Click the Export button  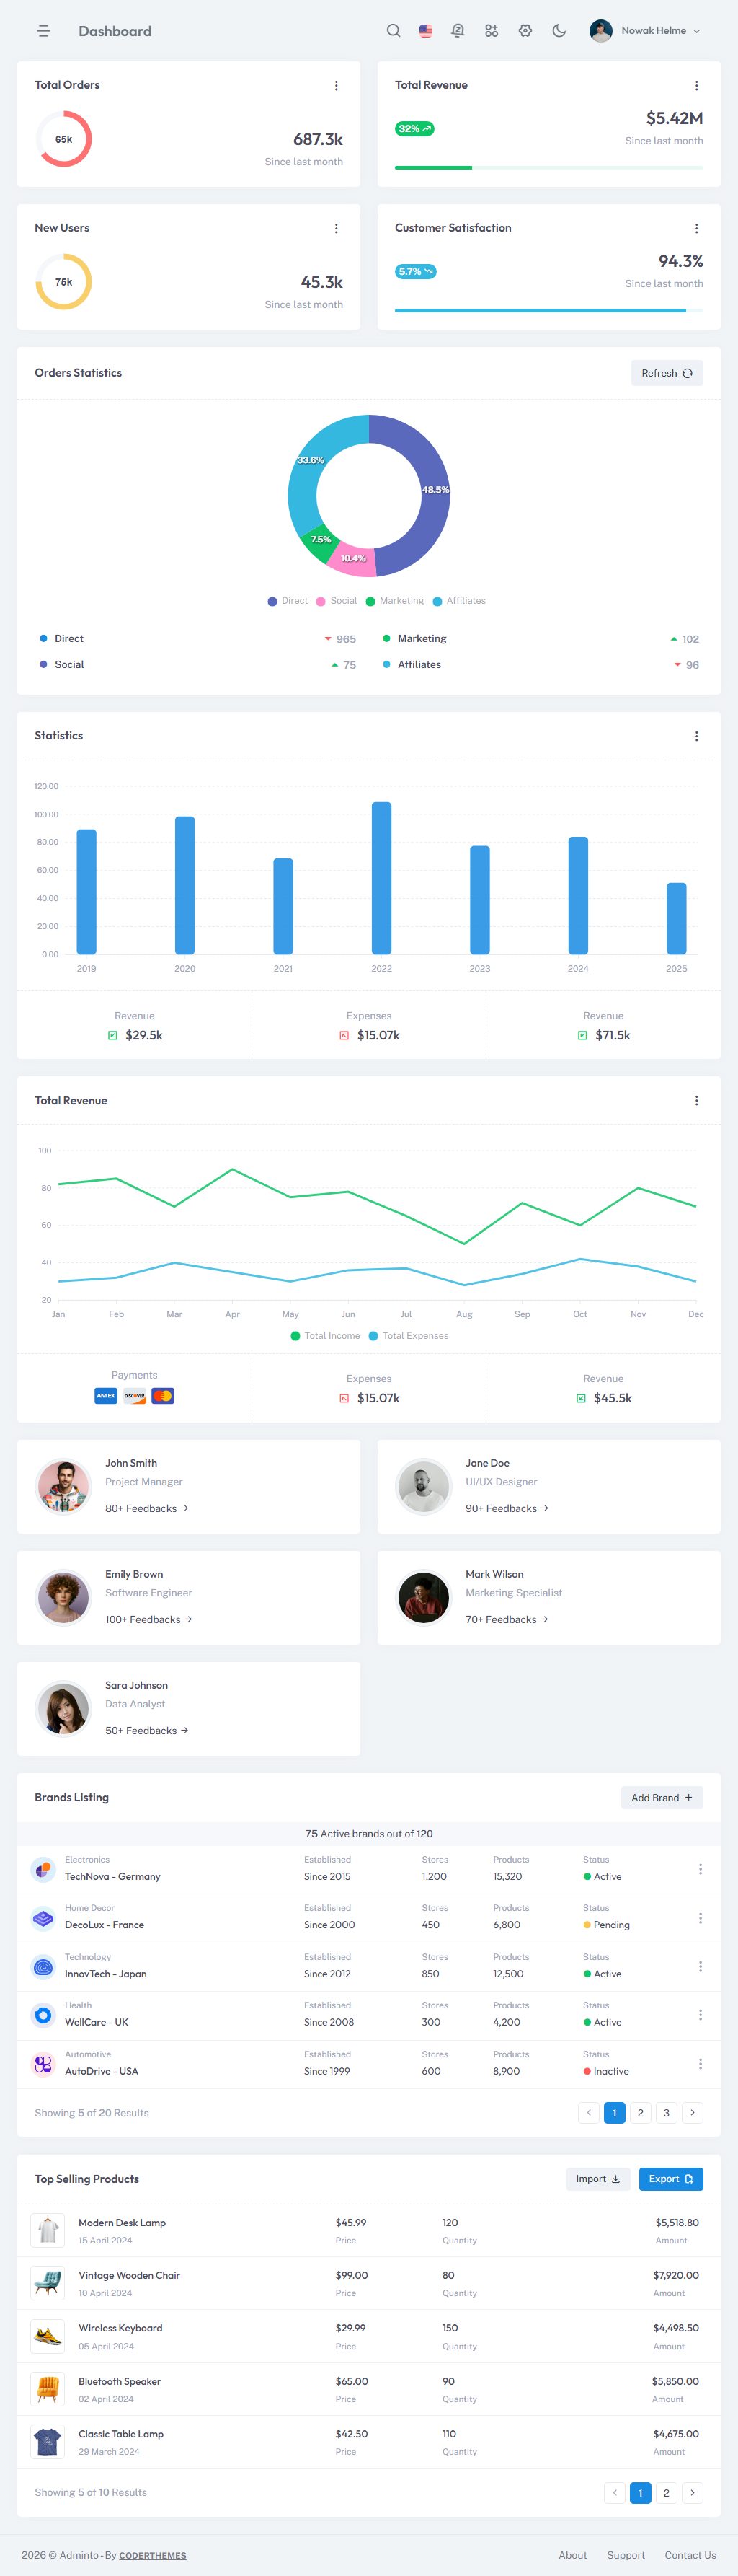point(671,2179)
